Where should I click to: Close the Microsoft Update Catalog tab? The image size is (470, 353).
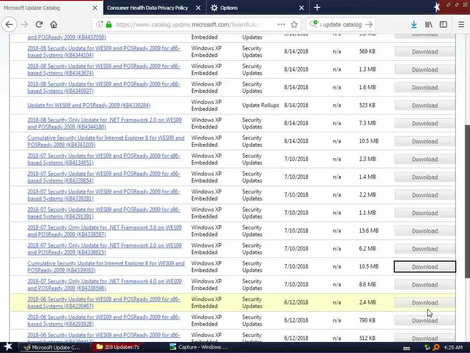95,8
